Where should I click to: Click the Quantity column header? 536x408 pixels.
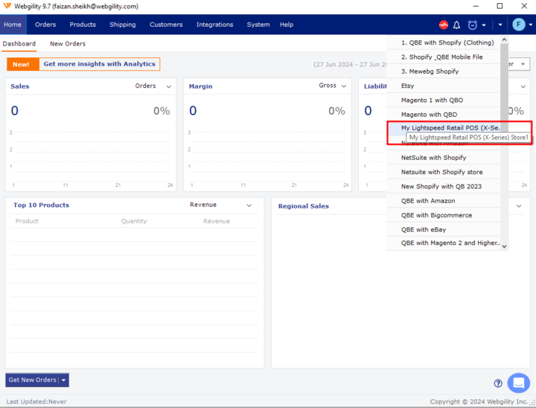click(134, 221)
